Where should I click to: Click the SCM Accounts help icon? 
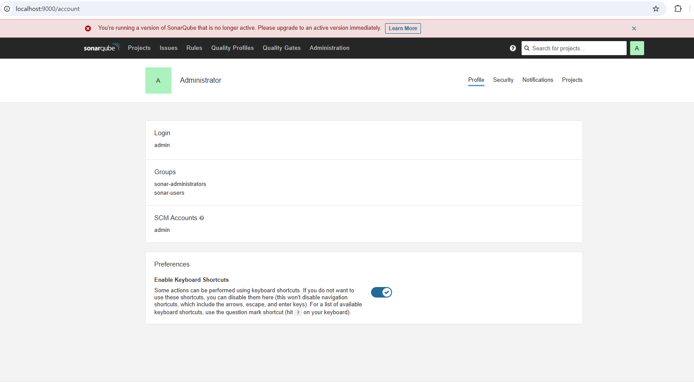point(202,218)
